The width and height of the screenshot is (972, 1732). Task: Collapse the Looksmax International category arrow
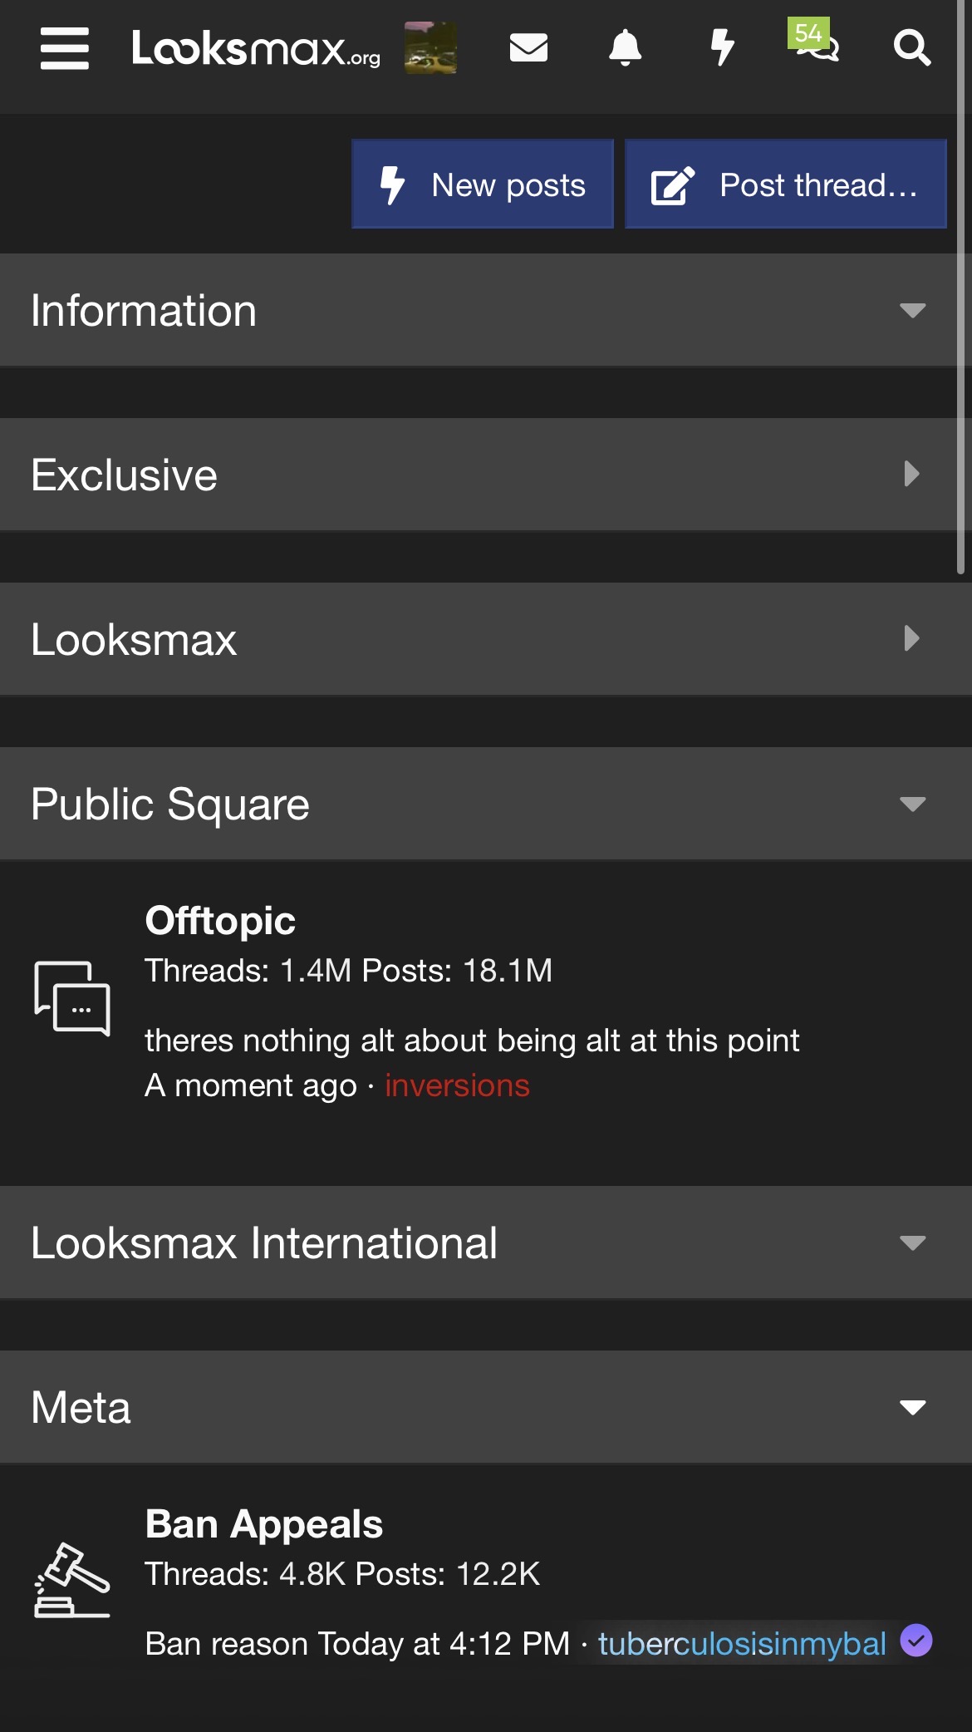pyautogui.click(x=912, y=1243)
